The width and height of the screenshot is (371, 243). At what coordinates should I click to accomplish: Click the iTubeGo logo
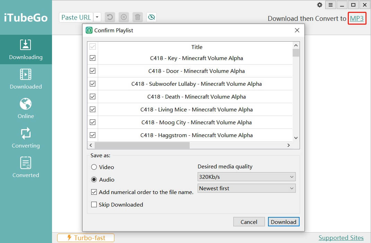[x=26, y=17]
